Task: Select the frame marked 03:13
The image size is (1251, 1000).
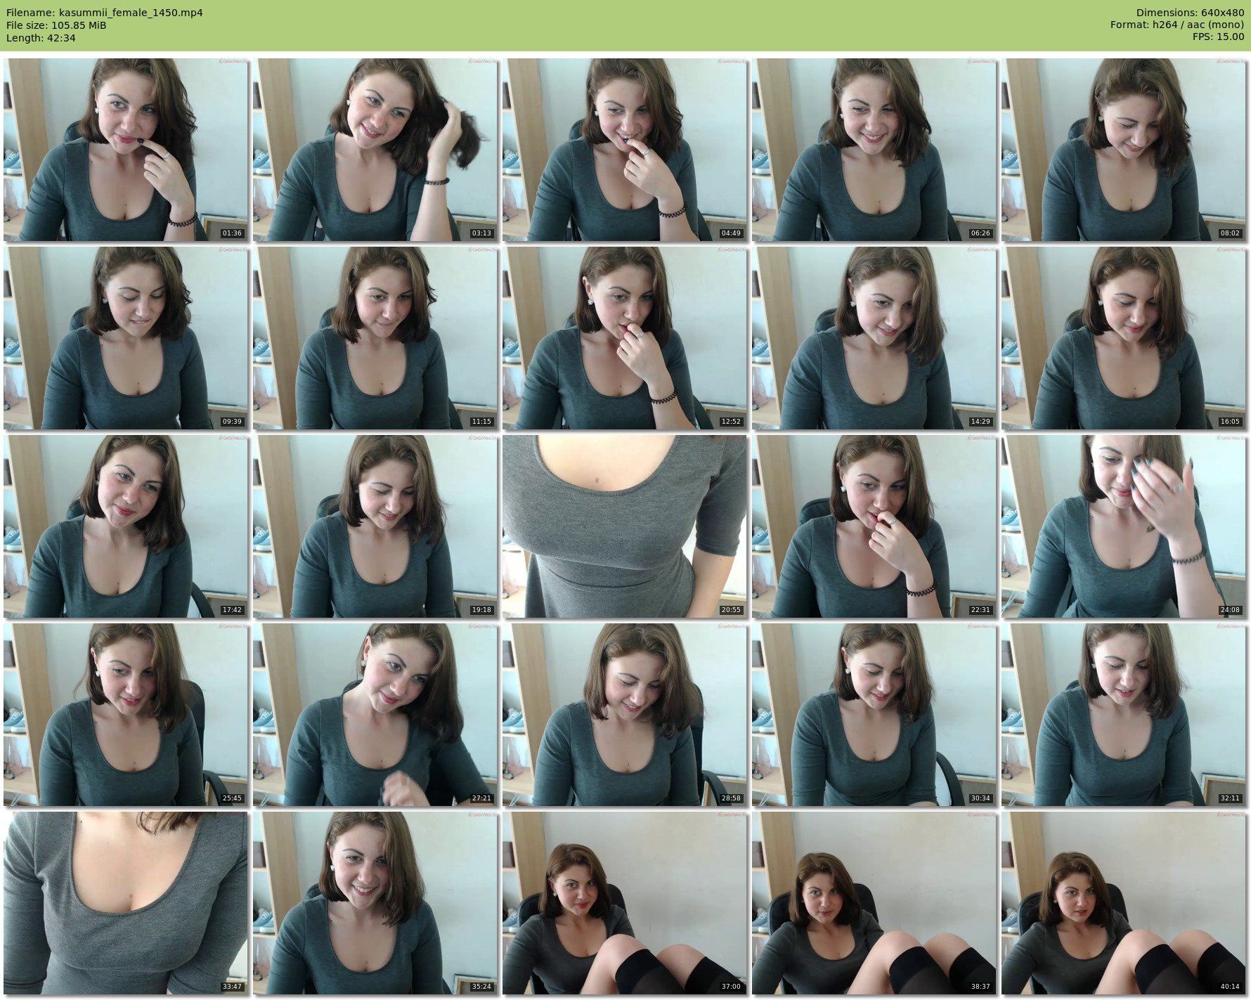Action: tap(375, 150)
